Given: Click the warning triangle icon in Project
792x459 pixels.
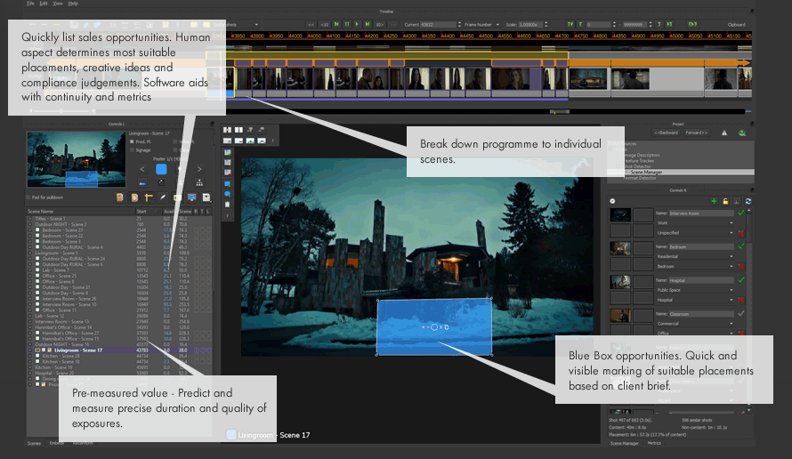Looking at the screenshot, I should (x=724, y=133).
